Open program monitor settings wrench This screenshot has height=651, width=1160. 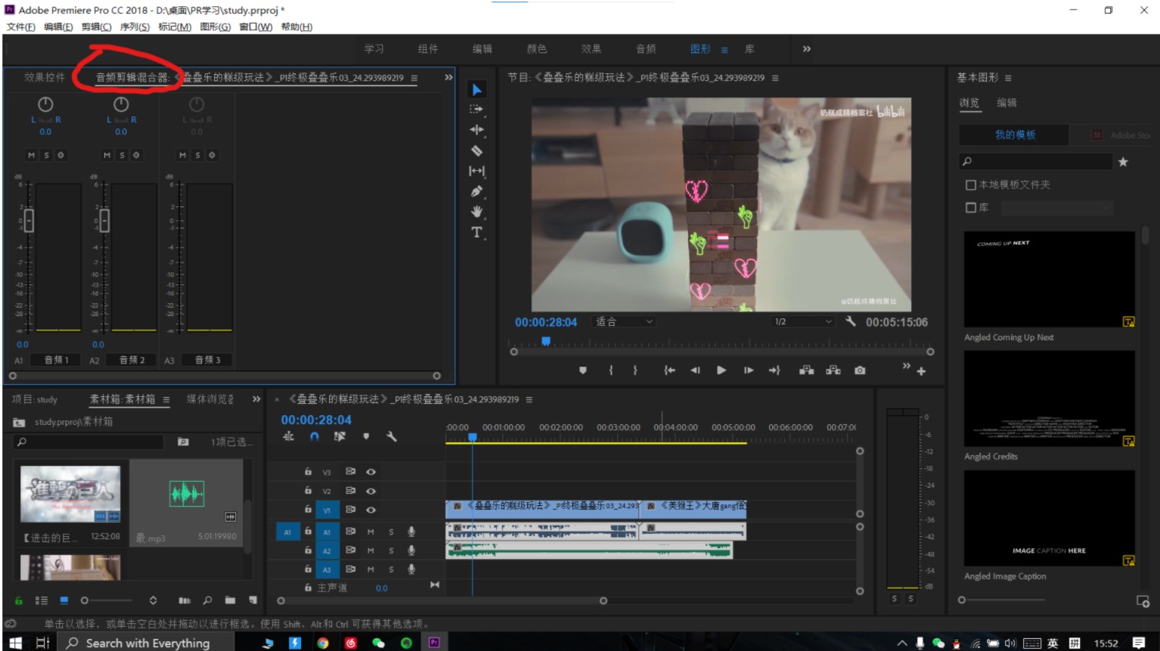pyautogui.click(x=851, y=321)
